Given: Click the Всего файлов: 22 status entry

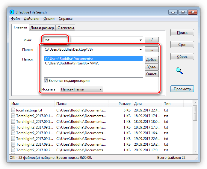Looking at the screenshot, I should (x=171, y=158).
